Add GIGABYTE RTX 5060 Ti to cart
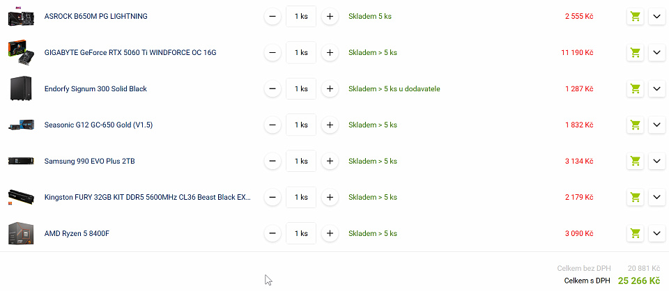Viewport: 669px width, 291px height. pyautogui.click(x=636, y=53)
